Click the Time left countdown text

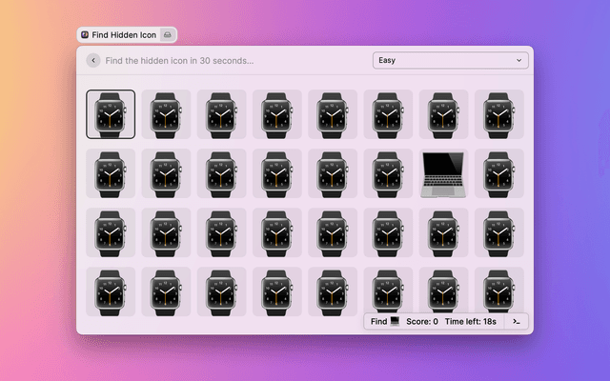click(x=469, y=322)
